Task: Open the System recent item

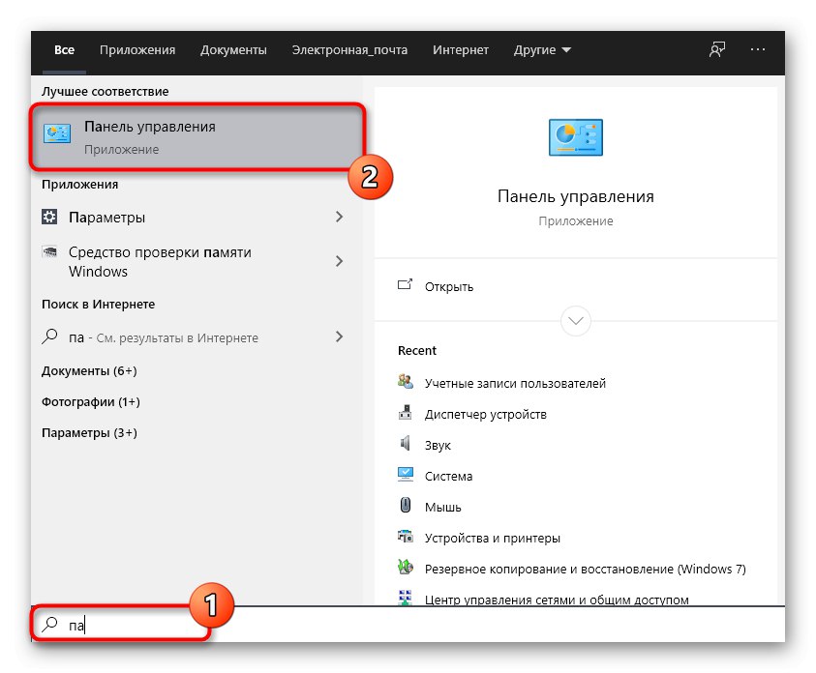Action: (448, 476)
